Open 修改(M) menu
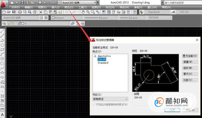This screenshot has height=118, width=202. tap(124, 7)
